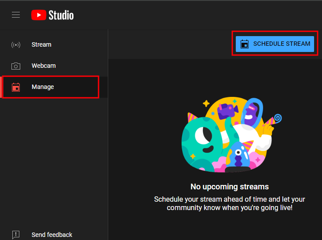This screenshot has height=240, width=322.
Task: Click the calendar icon inside Schedule Stream
Action: [245, 44]
